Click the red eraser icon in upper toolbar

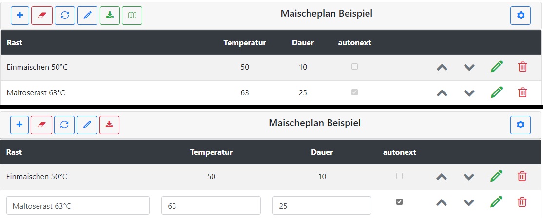pyautogui.click(x=42, y=16)
